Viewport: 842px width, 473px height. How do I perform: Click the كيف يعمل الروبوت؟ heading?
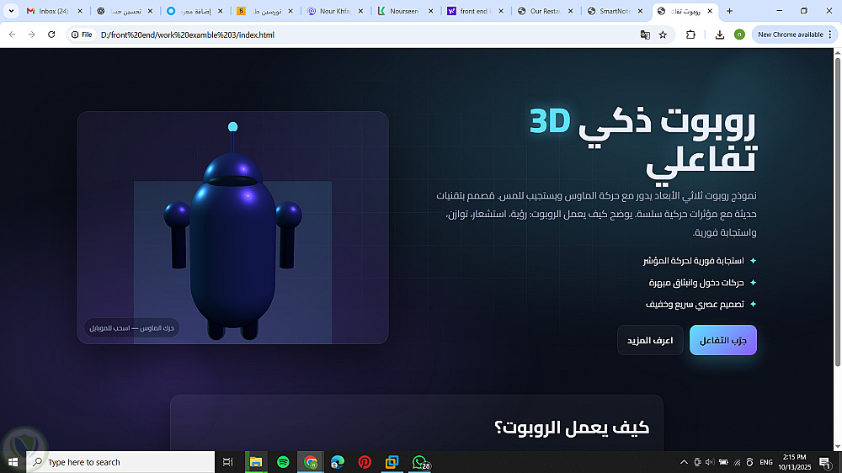572,428
